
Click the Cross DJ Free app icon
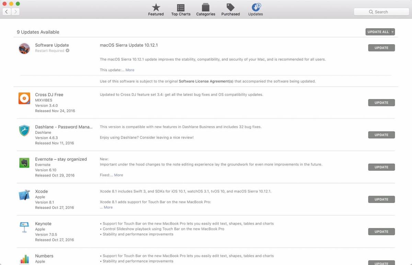pos(24,98)
